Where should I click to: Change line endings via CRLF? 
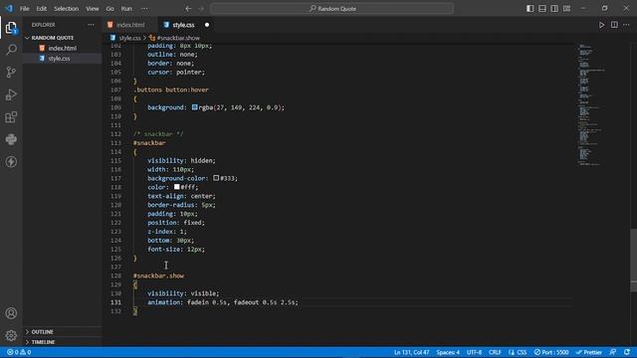click(495, 352)
